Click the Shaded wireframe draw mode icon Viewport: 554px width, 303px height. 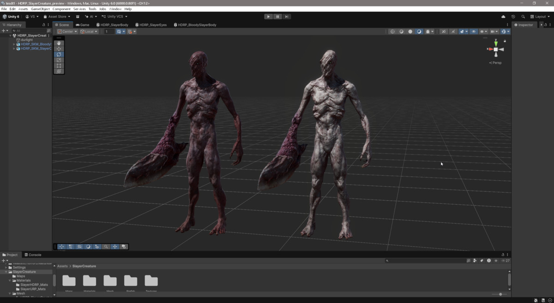[x=401, y=32]
